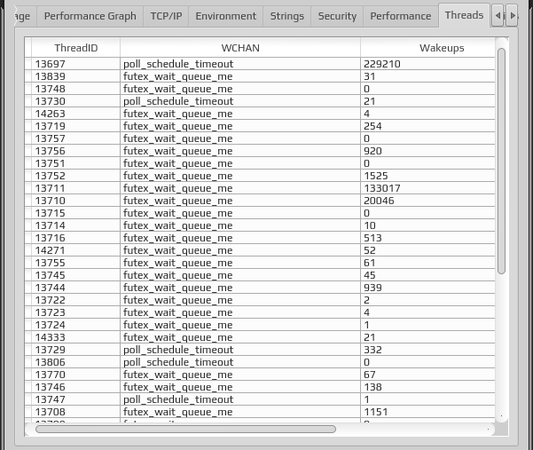Select thread row 13710
The image size is (533, 450).
click(260, 201)
